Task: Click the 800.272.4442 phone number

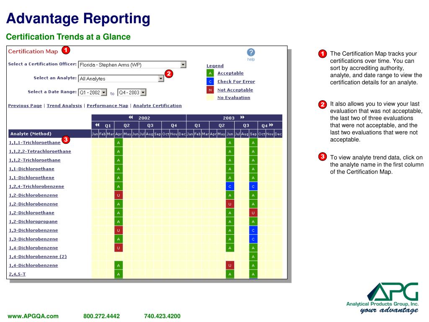Action: 101,316
